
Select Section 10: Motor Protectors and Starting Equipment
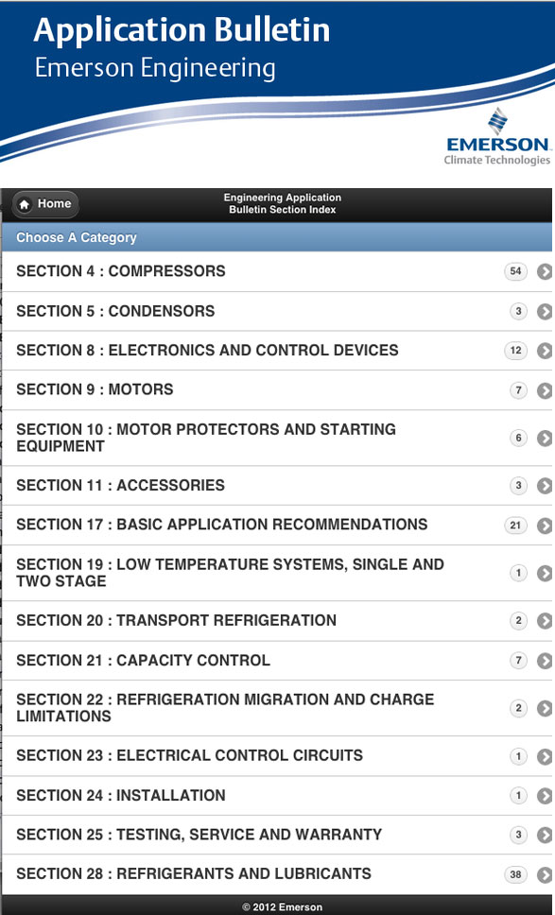coord(277,438)
